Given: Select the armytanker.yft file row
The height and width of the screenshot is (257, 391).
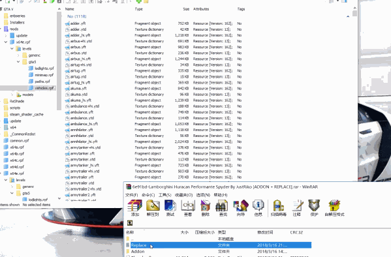Looking at the screenshot, I should click(x=154, y=153).
